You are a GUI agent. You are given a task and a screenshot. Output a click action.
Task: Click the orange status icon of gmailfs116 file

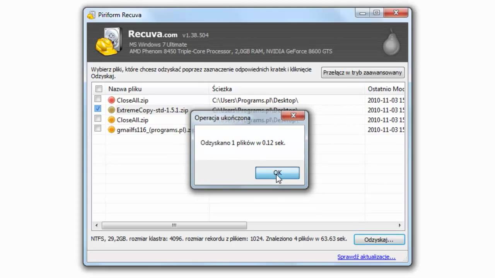click(111, 130)
